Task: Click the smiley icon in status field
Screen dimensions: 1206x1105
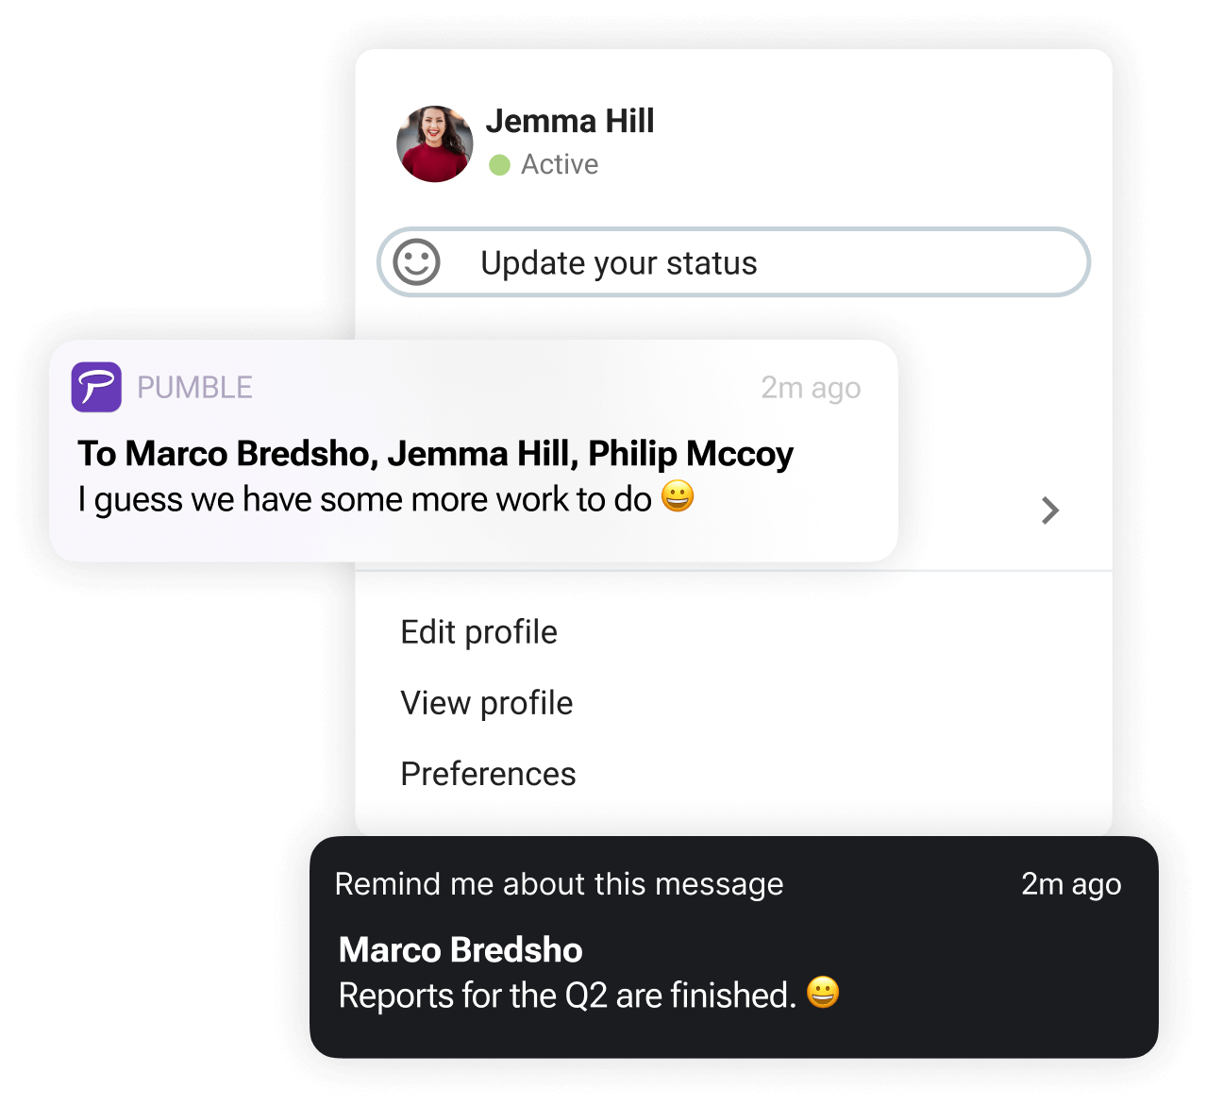Action: tap(416, 262)
